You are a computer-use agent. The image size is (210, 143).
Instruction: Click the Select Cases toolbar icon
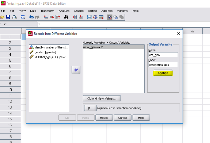pos(101,17)
